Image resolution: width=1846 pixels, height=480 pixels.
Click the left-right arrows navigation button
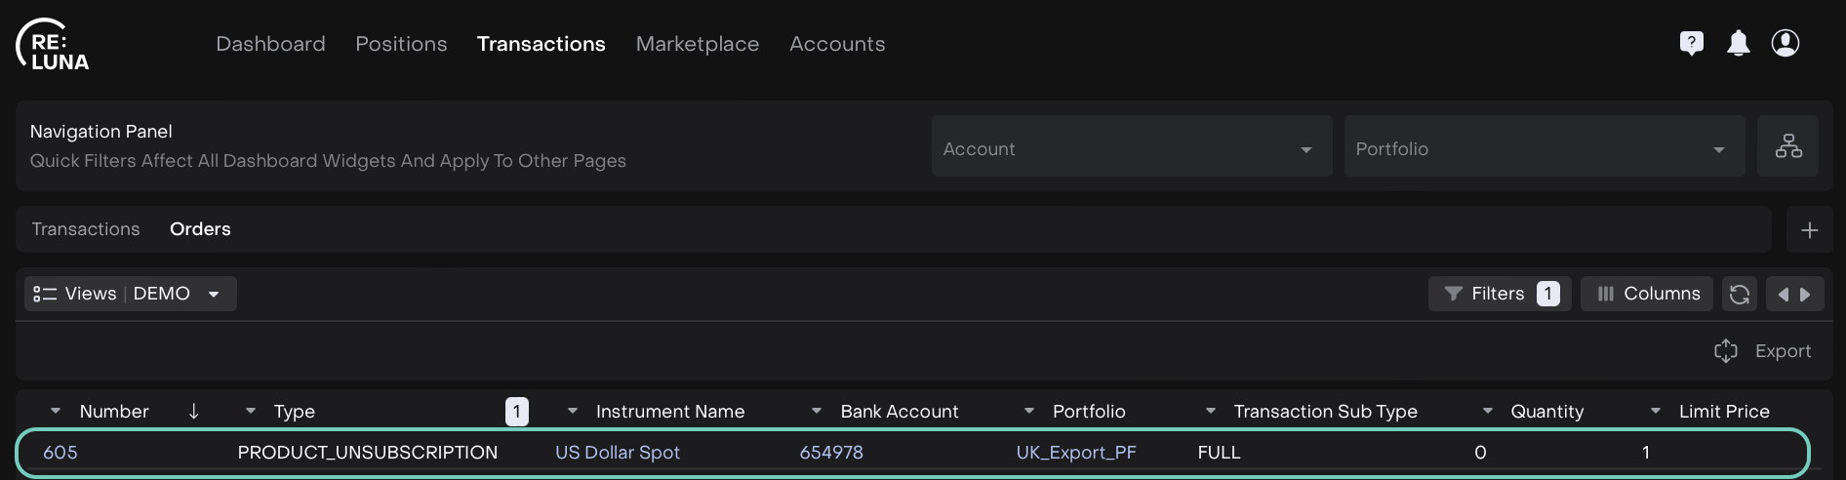click(1794, 294)
